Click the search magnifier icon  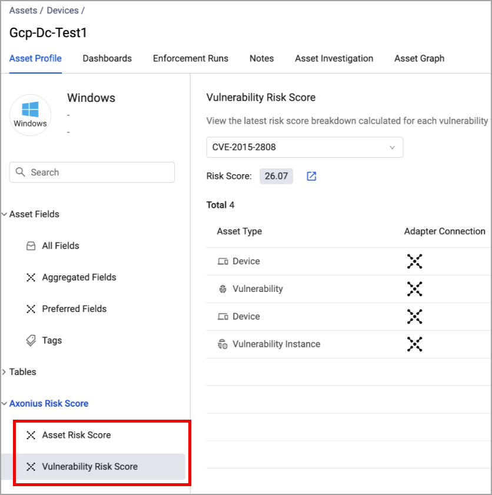point(20,172)
